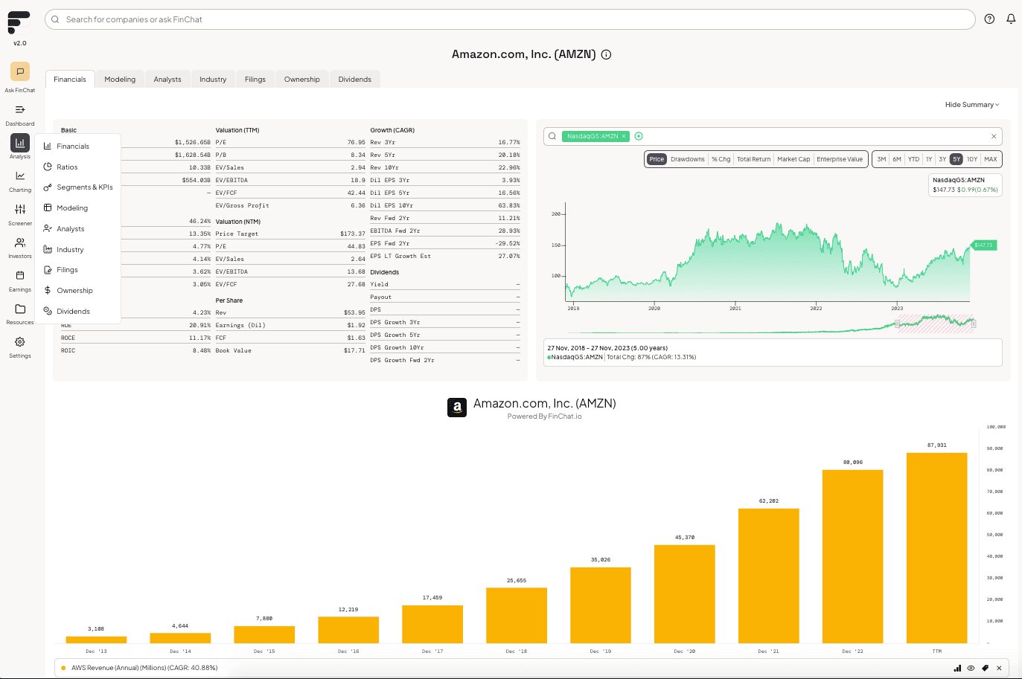Open Settings gear in the sidebar
Viewport: 1022px width, 679px height.
pos(20,342)
